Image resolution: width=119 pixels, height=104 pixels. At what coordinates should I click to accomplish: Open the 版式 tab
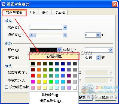(45, 13)
